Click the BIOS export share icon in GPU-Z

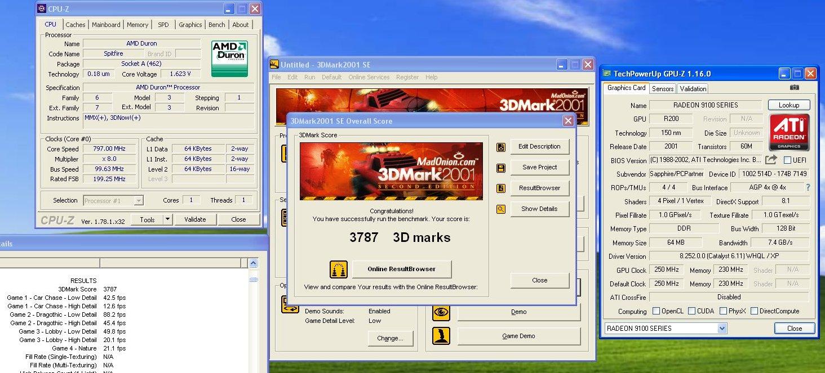coord(771,160)
